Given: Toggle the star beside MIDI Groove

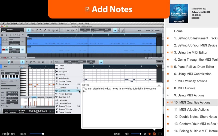Looking at the screenshot, I should click(168, 88).
